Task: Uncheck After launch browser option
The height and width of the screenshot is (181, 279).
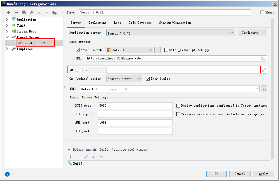Action: click(77, 50)
